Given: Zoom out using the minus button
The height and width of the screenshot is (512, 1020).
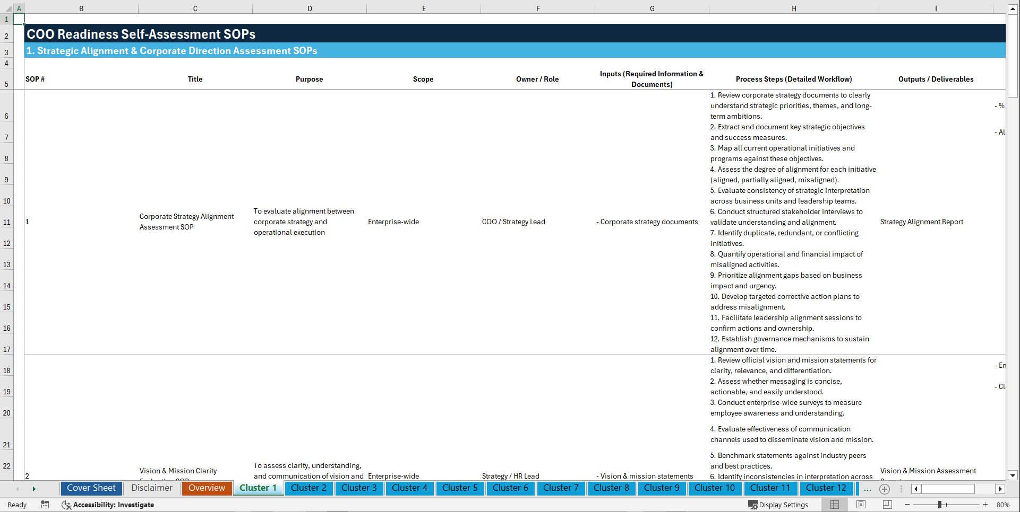Looking at the screenshot, I should [x=907, y=505].
